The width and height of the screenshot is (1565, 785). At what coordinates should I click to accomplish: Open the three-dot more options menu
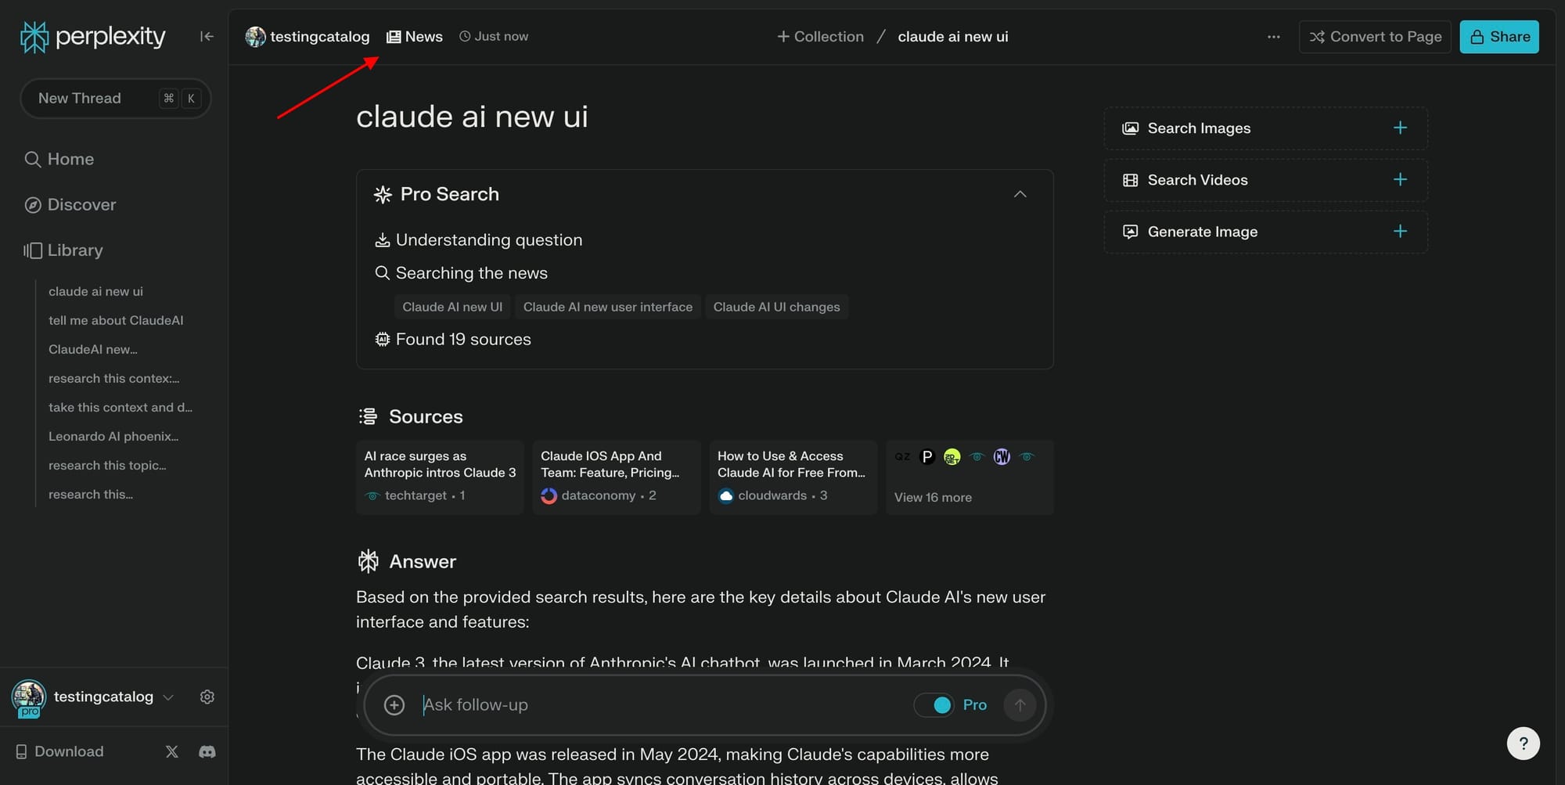(x=1274, y=37)
